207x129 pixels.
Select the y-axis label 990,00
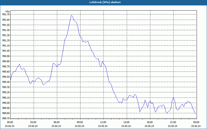[6, 103]
